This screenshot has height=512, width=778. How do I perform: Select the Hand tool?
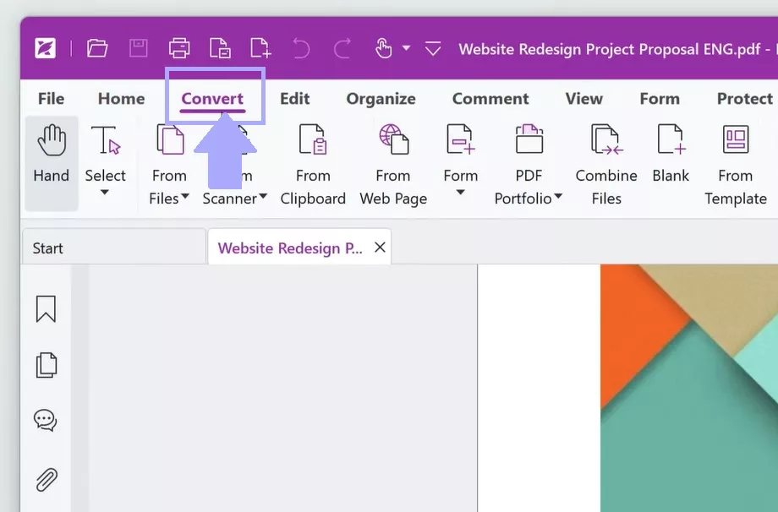tap(51, 161)
